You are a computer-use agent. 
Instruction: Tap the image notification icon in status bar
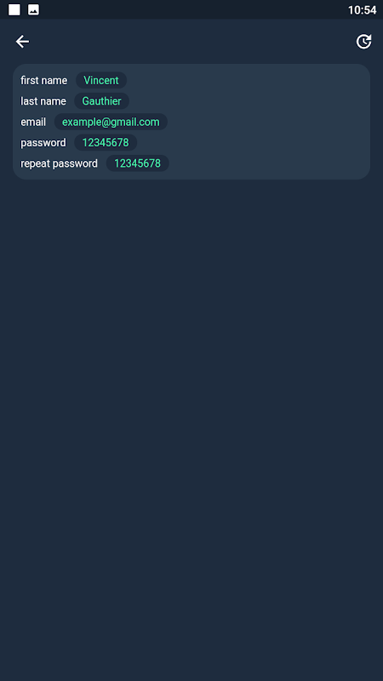(33, 9)
